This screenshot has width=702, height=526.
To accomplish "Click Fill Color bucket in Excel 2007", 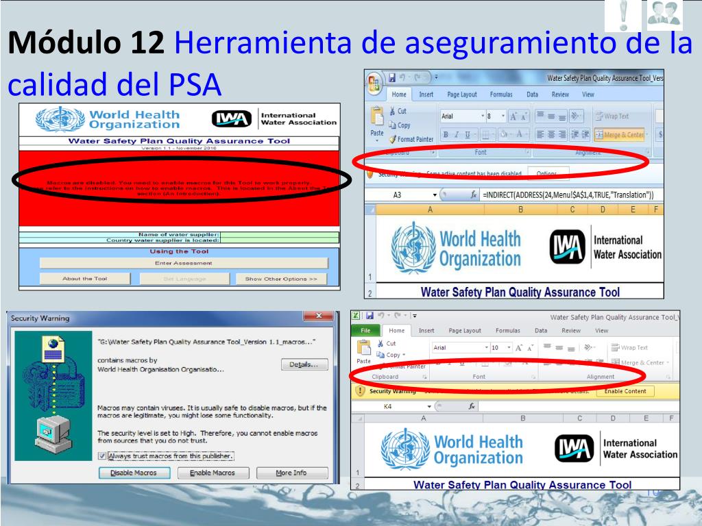I will coord(505,134).
